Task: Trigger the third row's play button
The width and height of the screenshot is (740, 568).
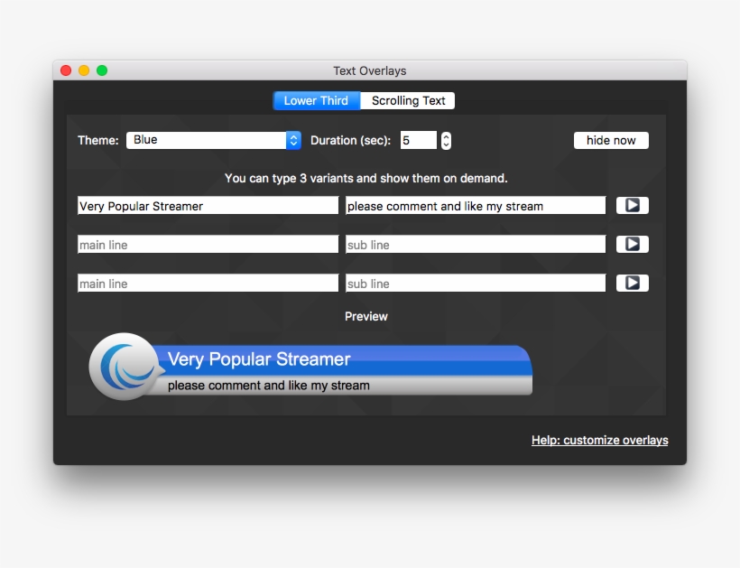Action: (x=632, y=284)
